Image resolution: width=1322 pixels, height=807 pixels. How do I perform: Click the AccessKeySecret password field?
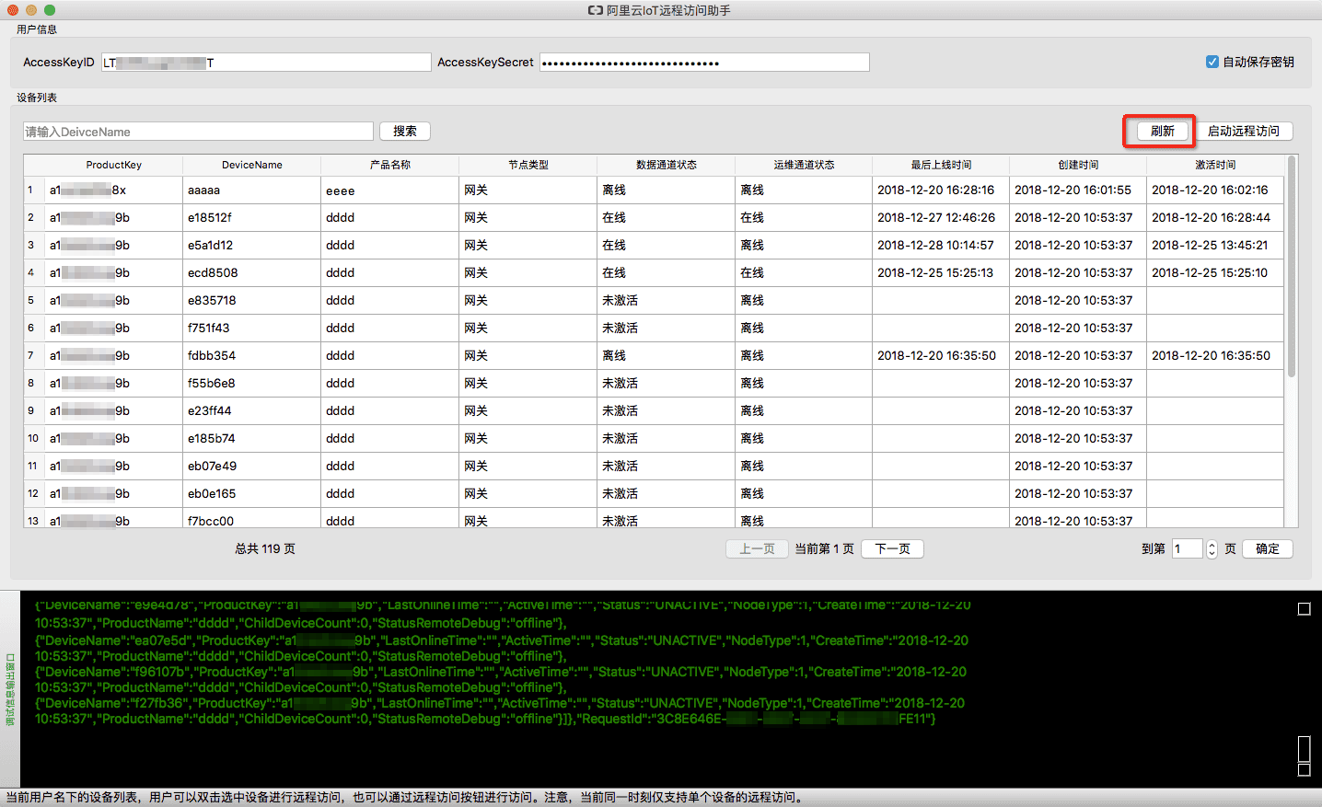point(704,63)
